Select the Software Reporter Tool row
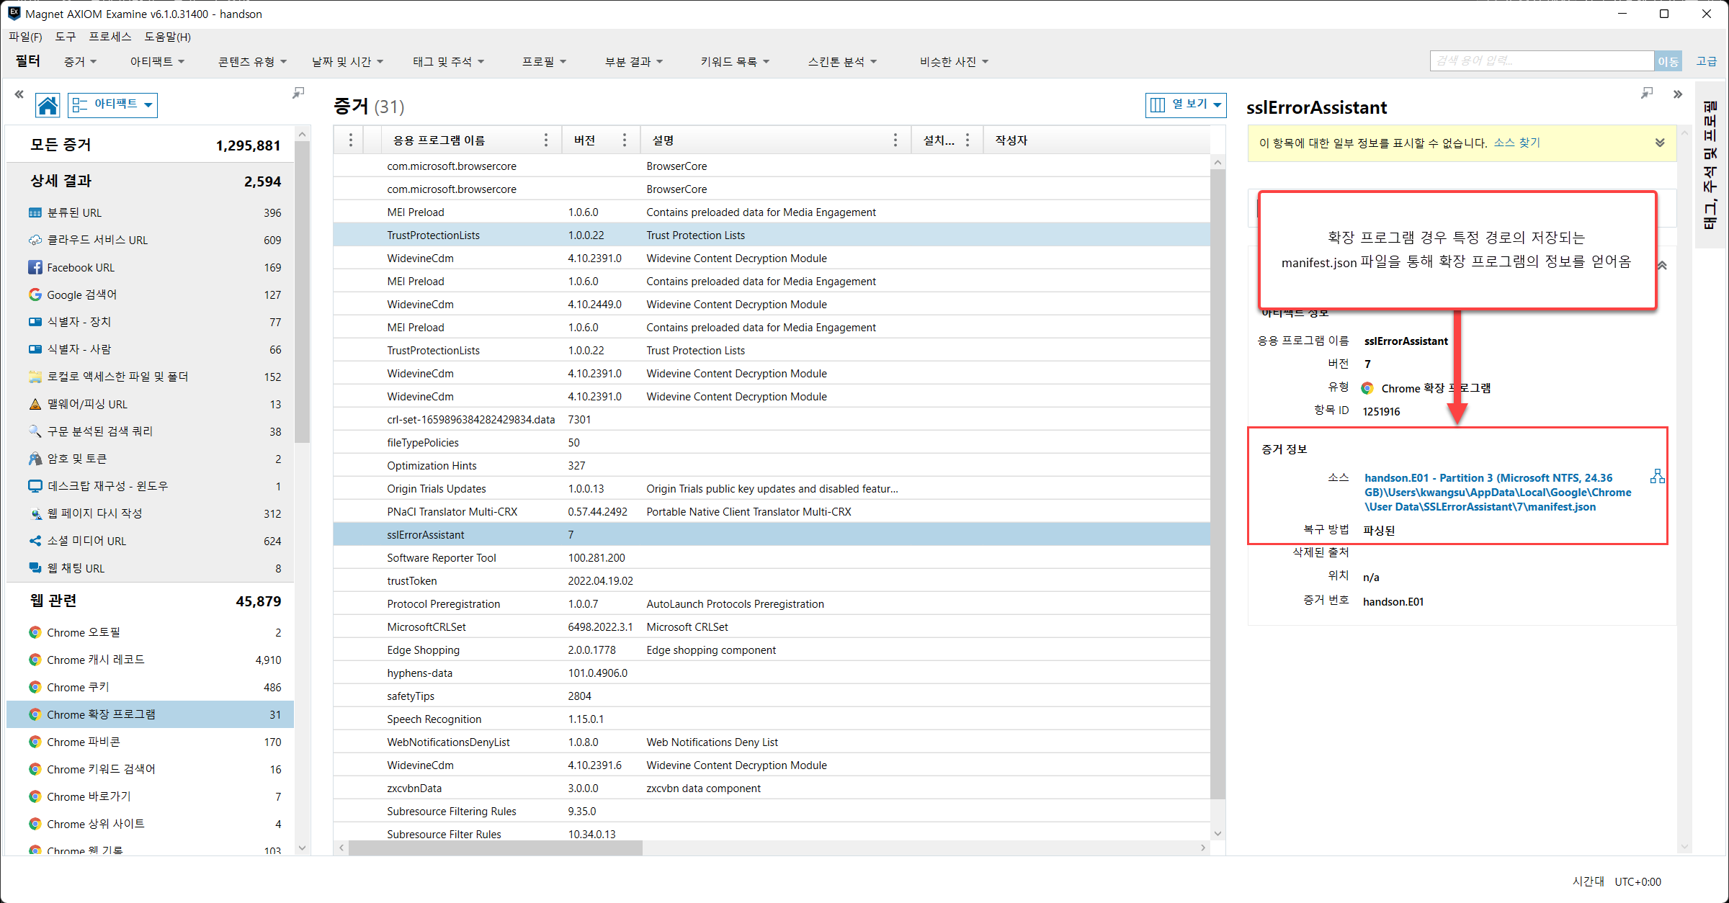Viewport: 1729px width, 903px height. point(772,558)
